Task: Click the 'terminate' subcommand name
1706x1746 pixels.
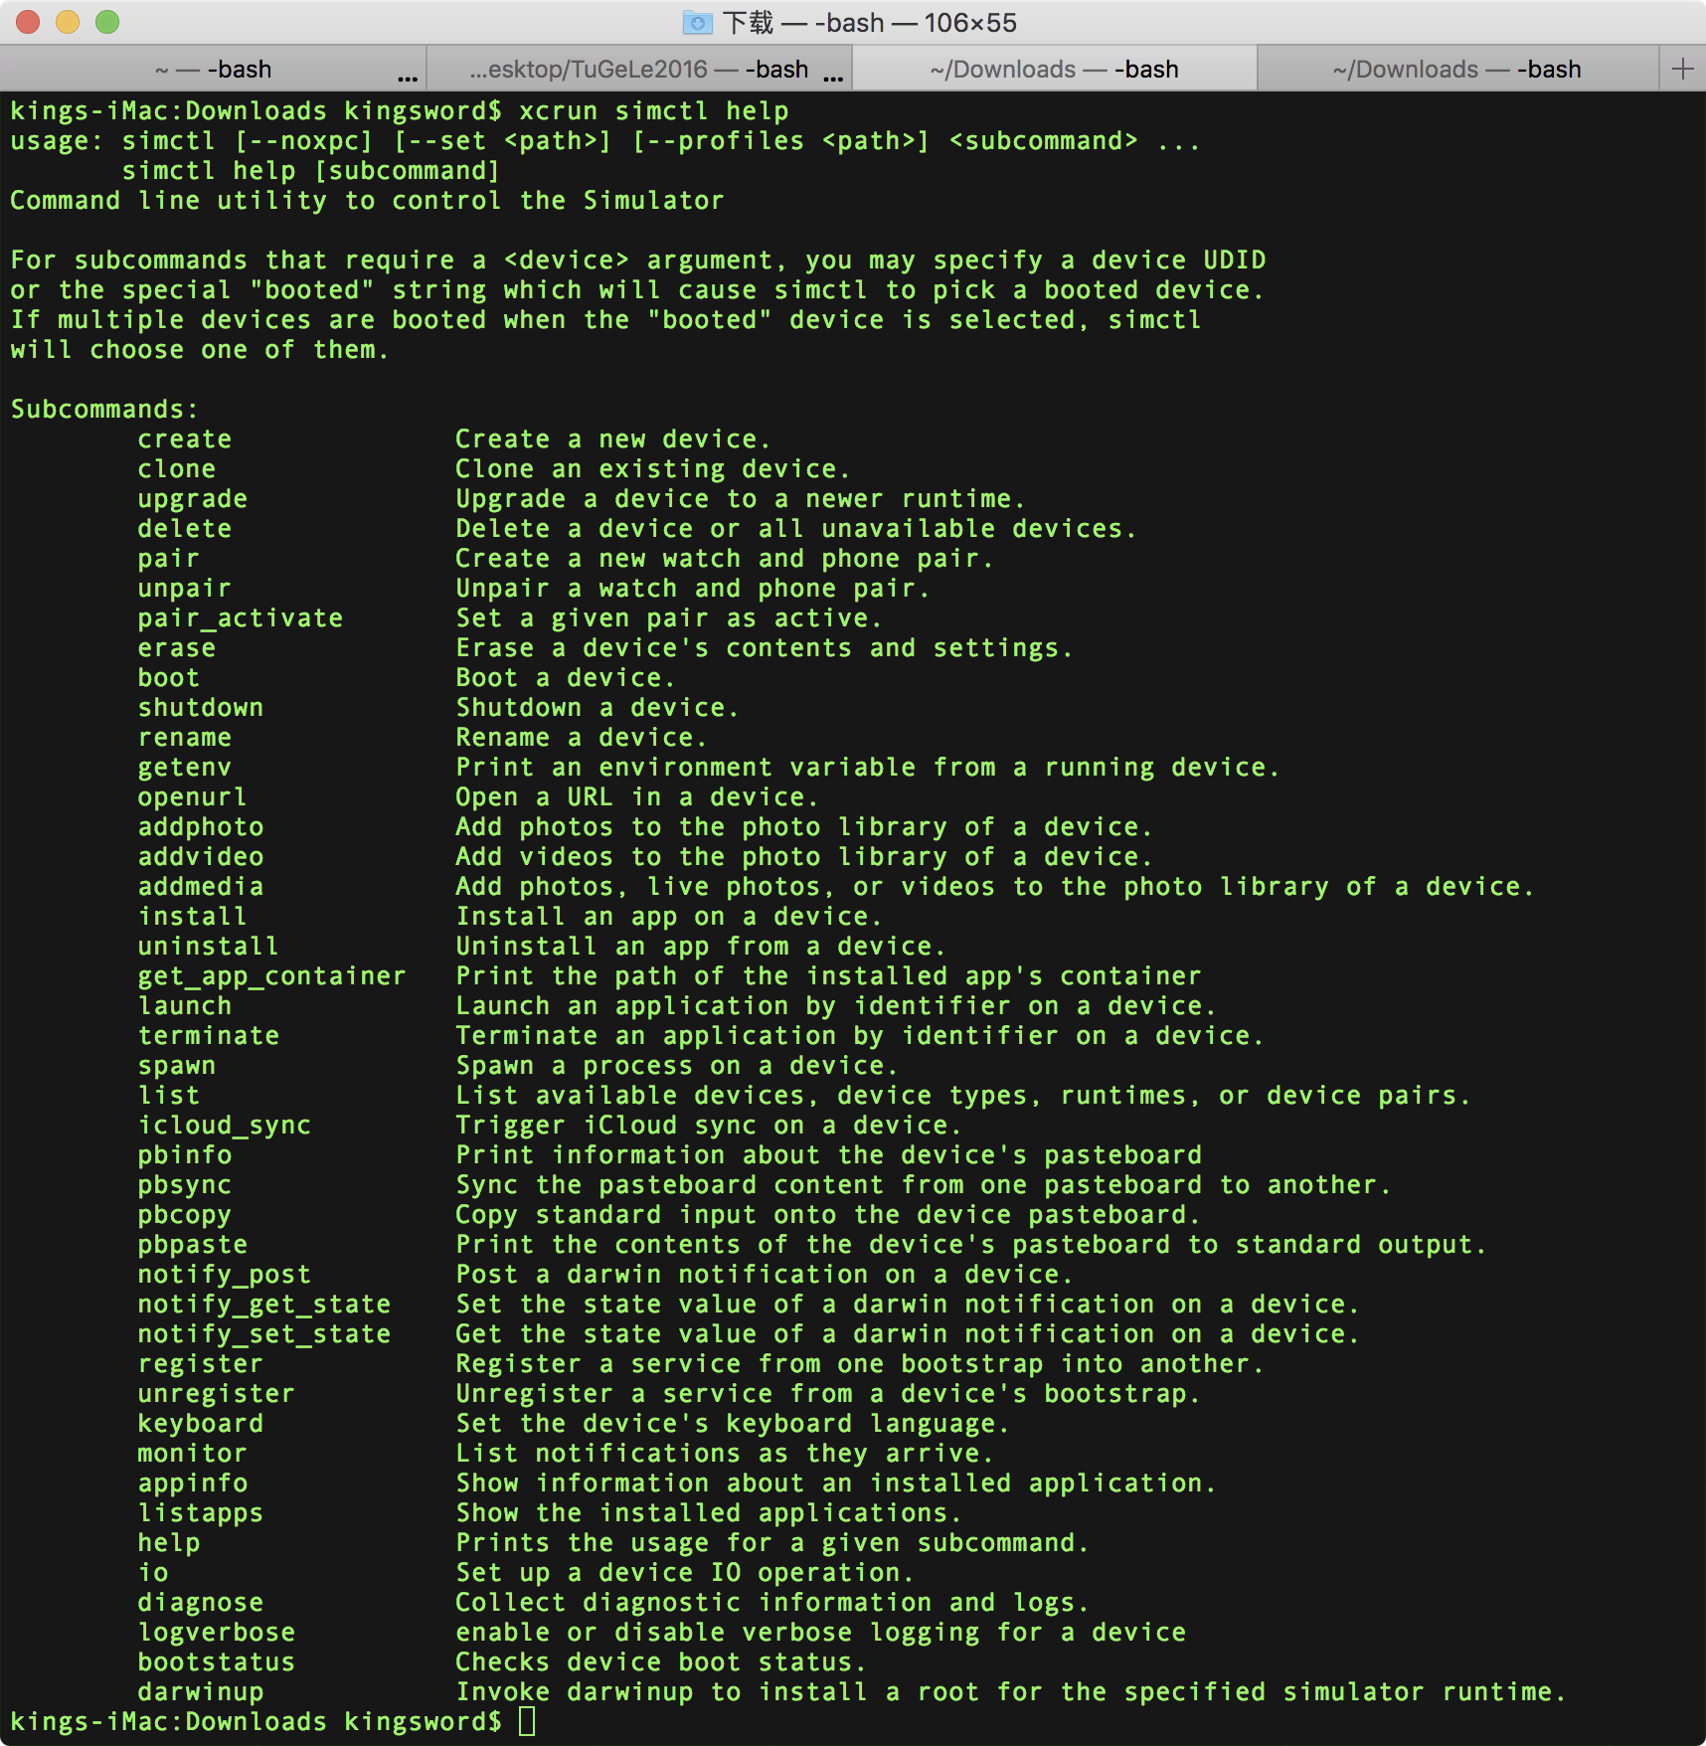Action: coord(209,1035)
